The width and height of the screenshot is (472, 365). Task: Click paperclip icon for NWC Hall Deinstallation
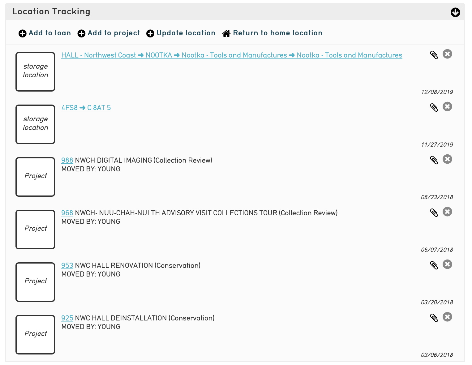434,318
